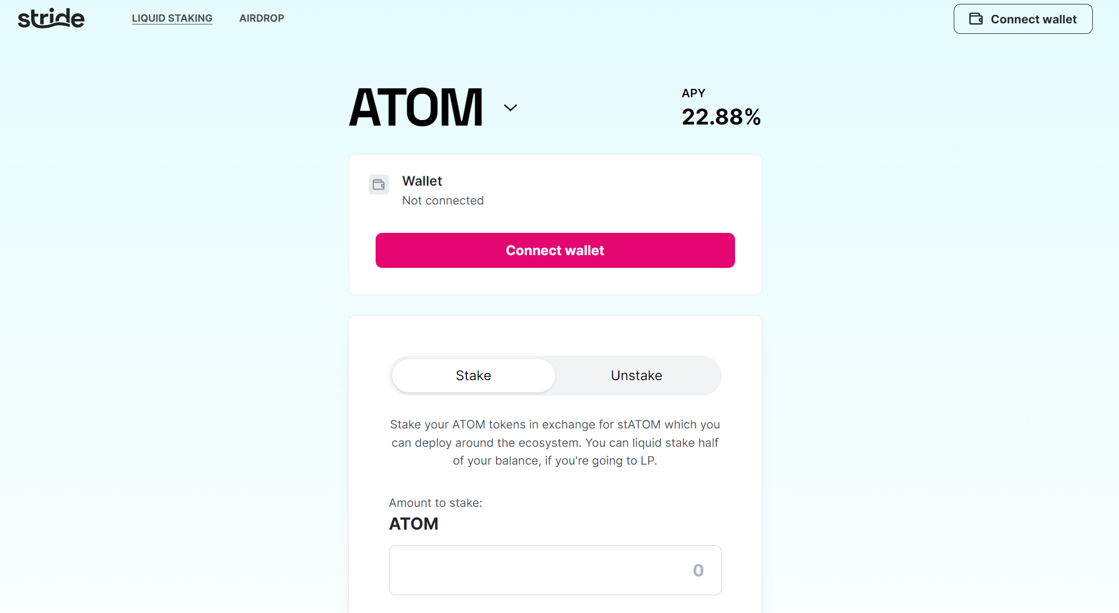Click the Stride logo icon
The image size is (1119, 613).
(51, 18)
